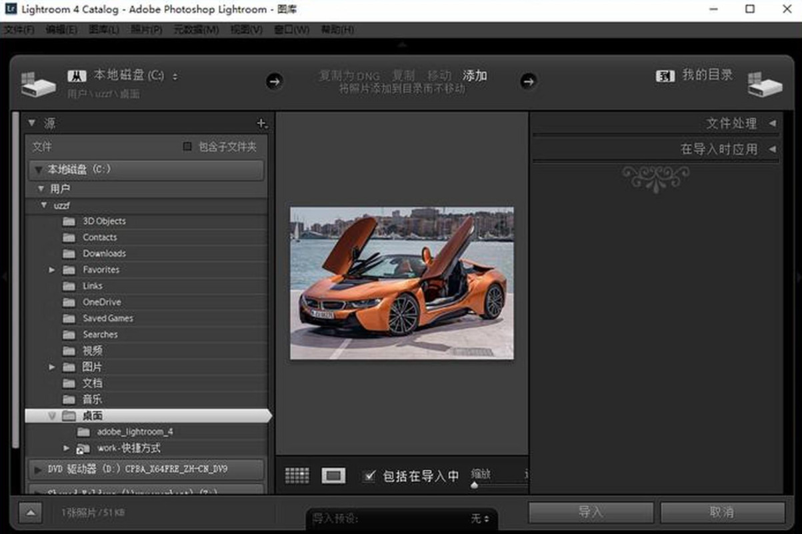Click the source arrow circle icon

274,81
